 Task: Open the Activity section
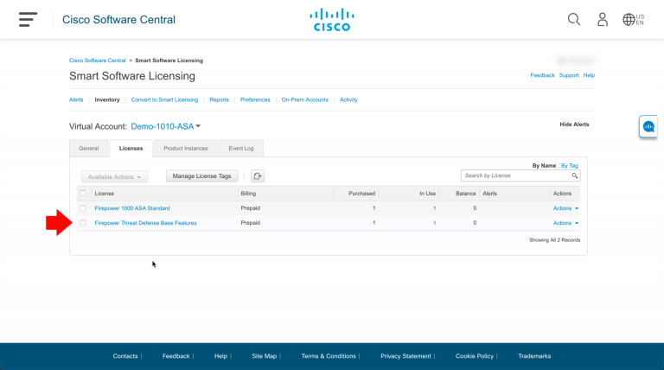[348, 100]
